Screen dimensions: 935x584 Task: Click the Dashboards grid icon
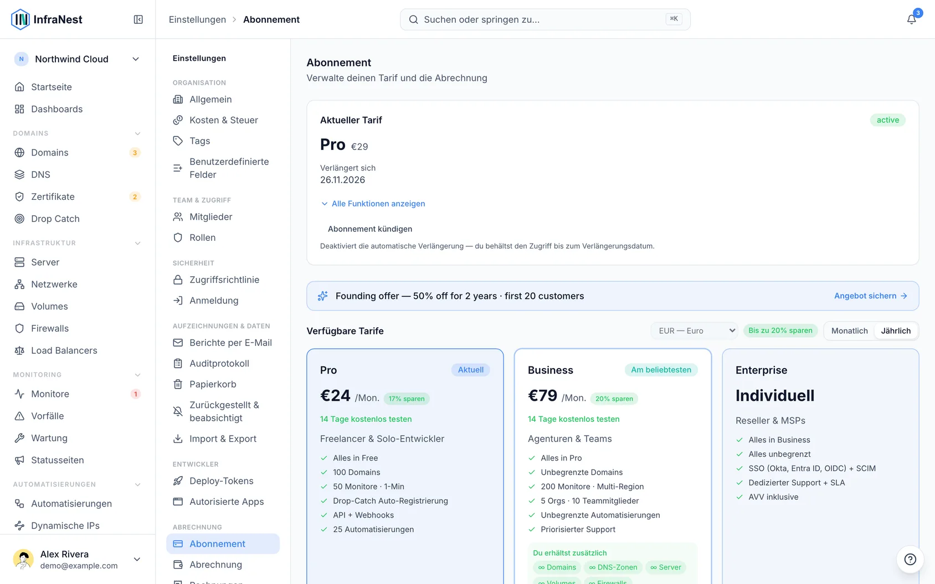(19, 109)
